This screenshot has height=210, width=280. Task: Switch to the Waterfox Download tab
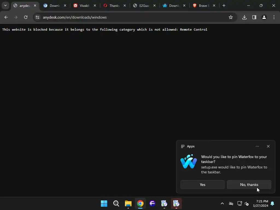pyautogui.click(x=174, y=6)
